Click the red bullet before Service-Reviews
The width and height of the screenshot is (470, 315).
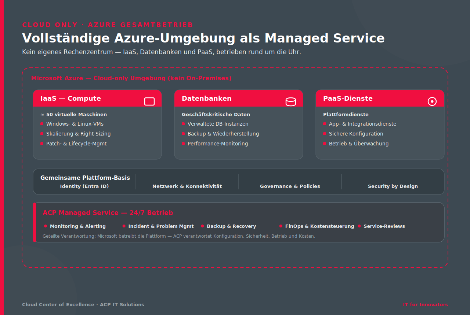coord(359,226)
